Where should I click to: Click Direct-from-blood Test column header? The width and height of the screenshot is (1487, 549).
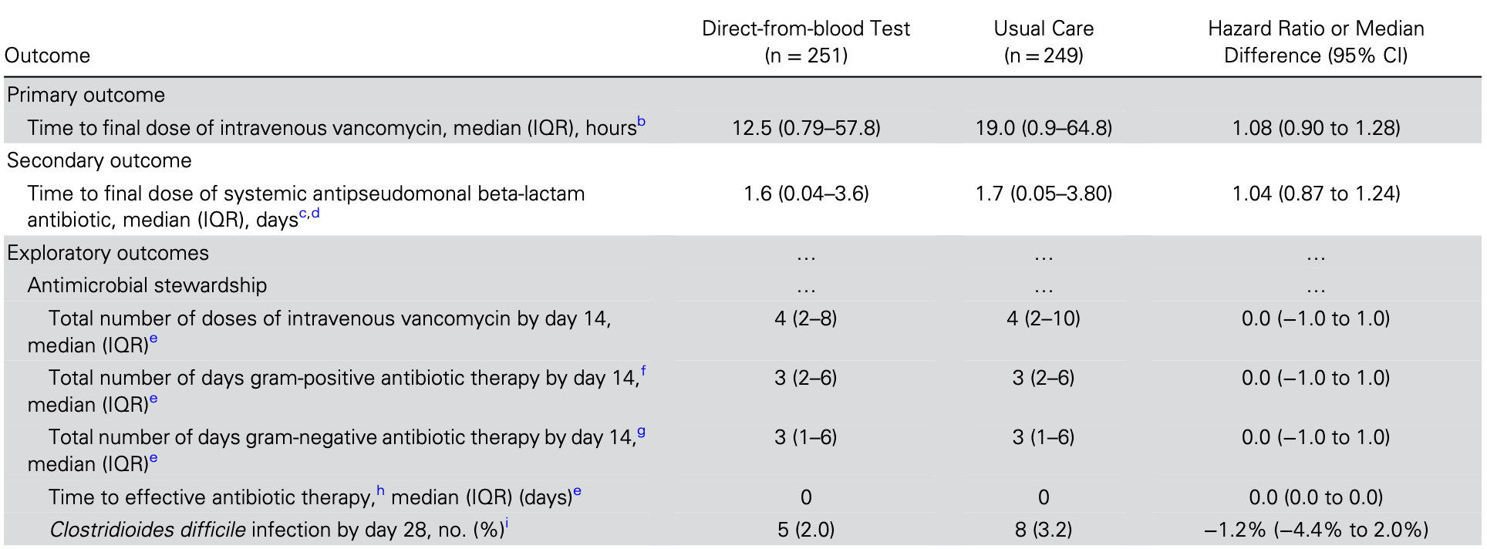(x=806, y=42)
